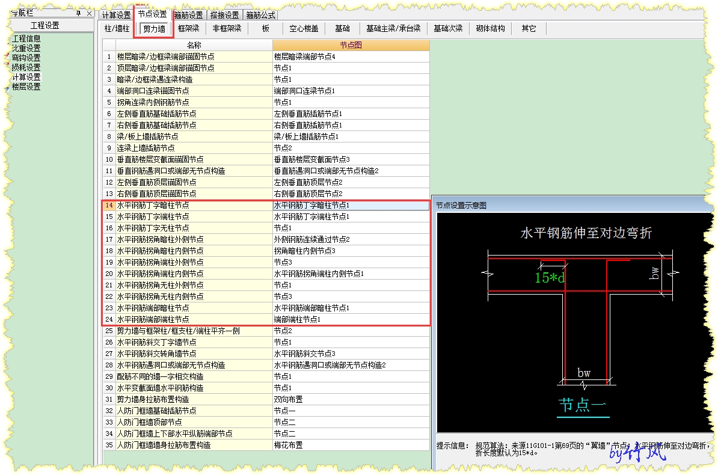718x475 pixels.
Task: Click node cell 水平钢筋丁字暗柱节点1
Action: pos(351,205)
